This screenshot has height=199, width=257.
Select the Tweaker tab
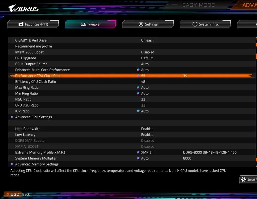90,24
